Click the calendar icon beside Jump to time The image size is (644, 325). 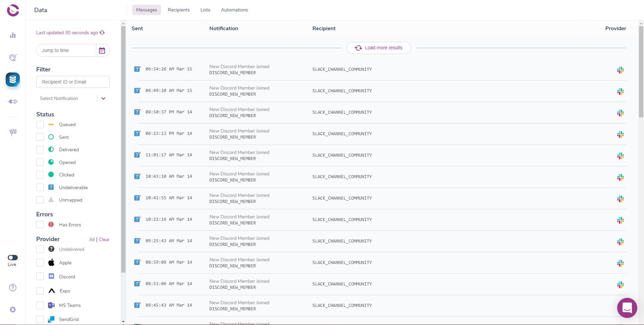click(102, 50)
